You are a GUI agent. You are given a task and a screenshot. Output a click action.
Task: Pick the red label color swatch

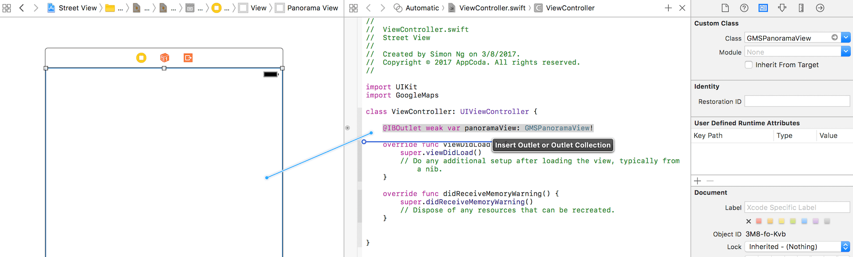[759, 221]
